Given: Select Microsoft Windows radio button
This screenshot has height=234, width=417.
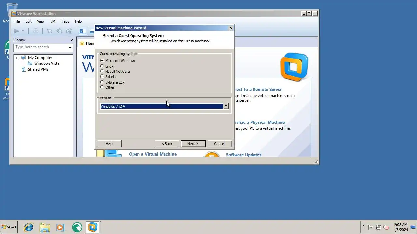Looking at the screenshot, I should (x=102, y=60).
